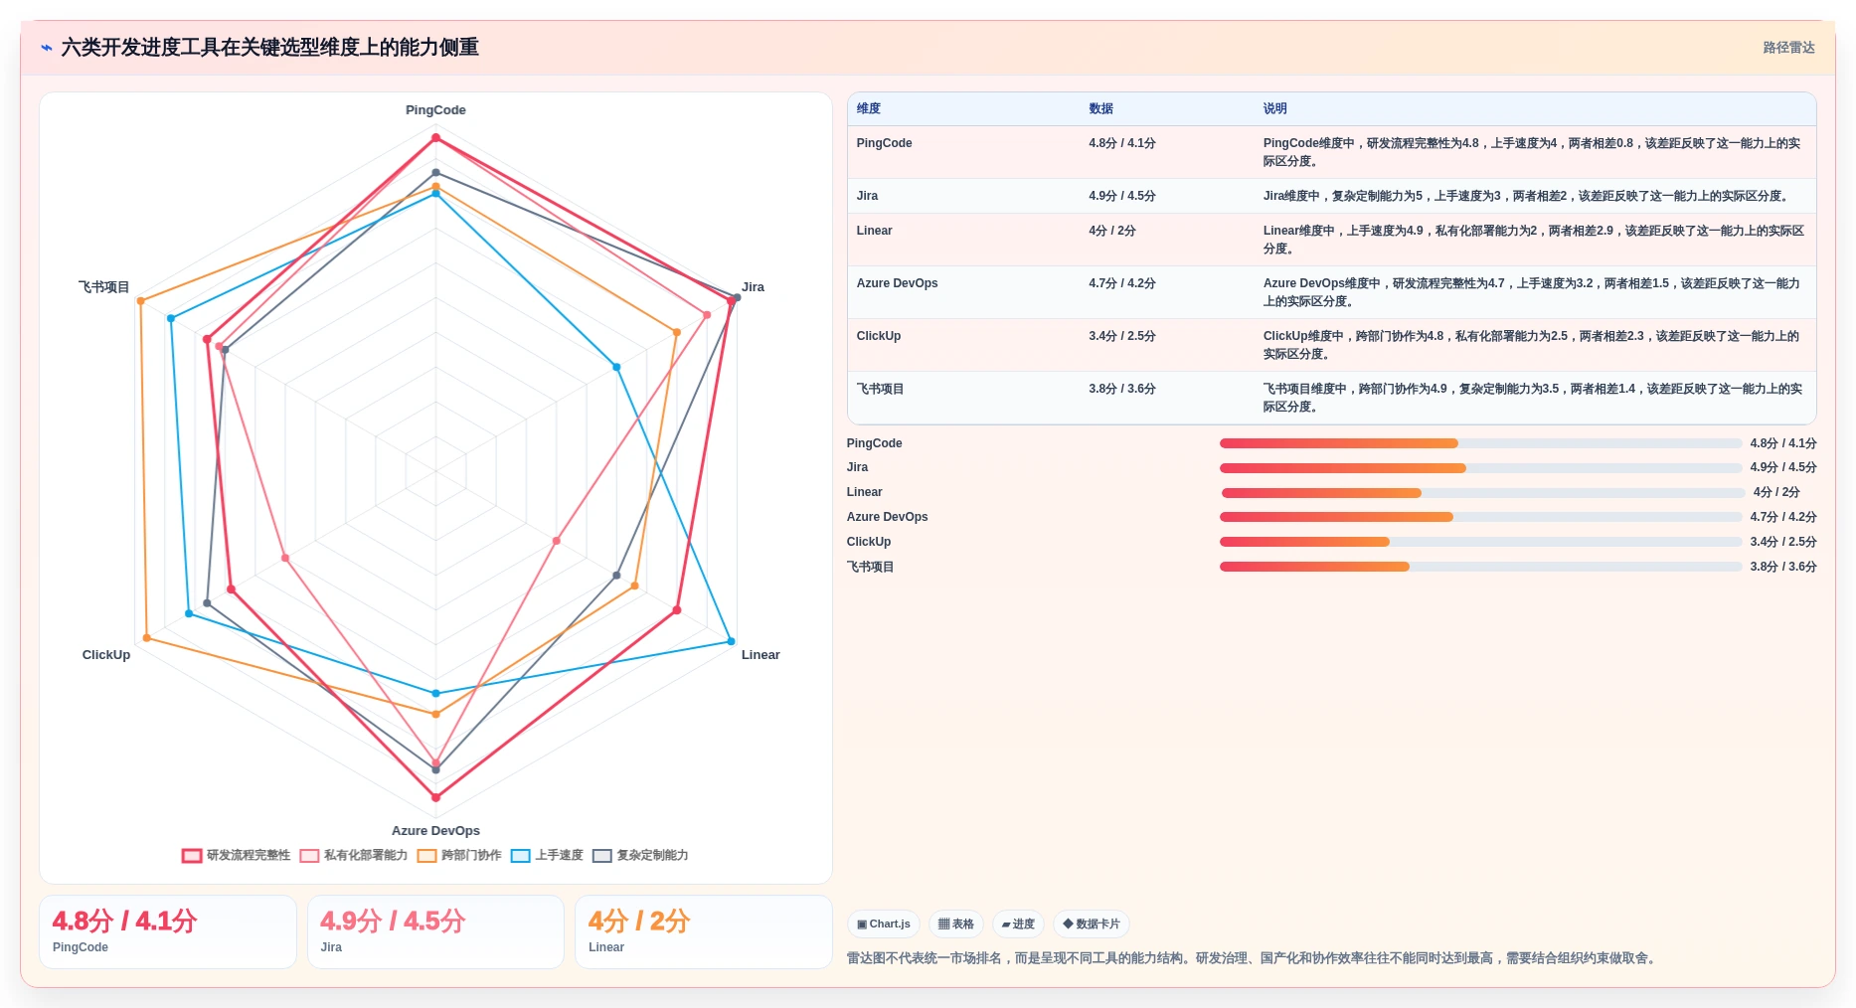This screenshot has width=1856, height=1008.
Task: Click the ClickUp progress bar
Action: 1480,542
